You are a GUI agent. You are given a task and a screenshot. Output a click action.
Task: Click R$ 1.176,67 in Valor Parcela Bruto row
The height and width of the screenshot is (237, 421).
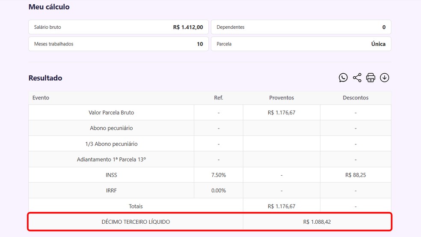pos(282,113)
